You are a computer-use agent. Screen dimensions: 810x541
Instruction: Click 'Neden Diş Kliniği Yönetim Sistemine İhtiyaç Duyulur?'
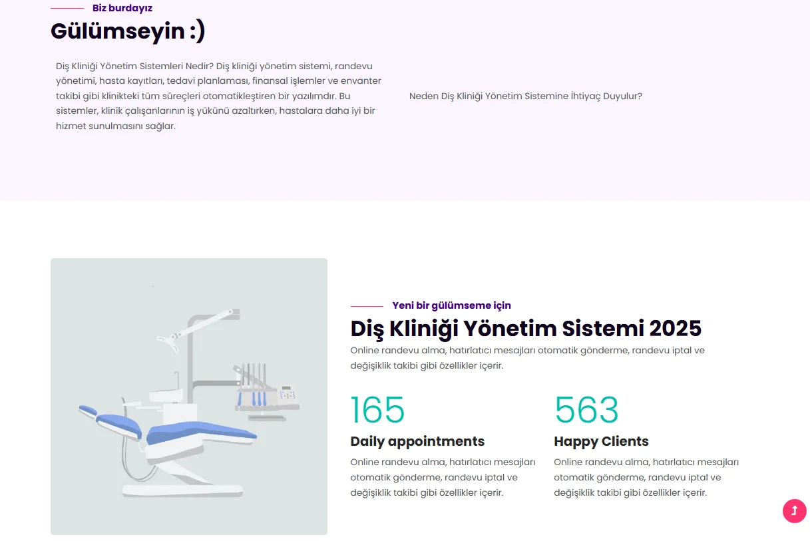525,96
